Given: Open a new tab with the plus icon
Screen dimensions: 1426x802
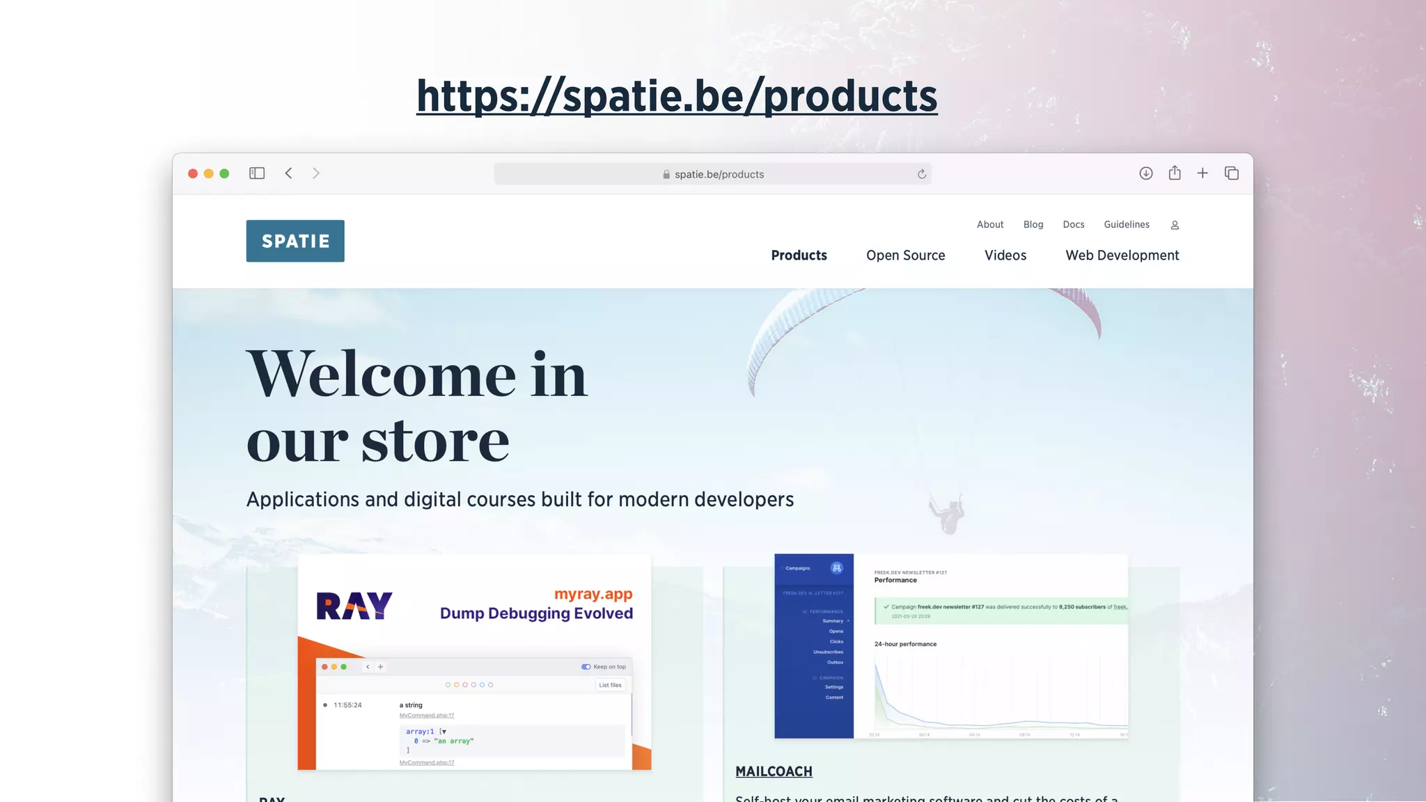Looking at the screenshot, I should pos(1202,173).
